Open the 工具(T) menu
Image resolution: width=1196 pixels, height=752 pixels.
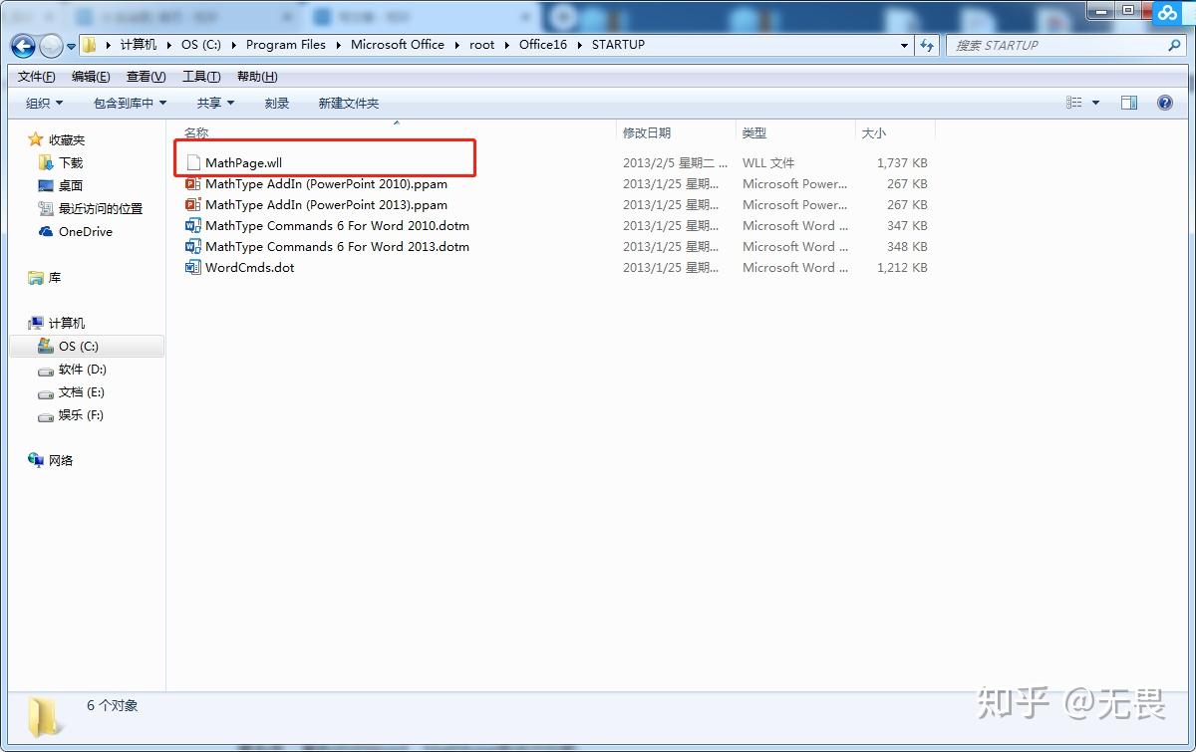pos(201,77)
